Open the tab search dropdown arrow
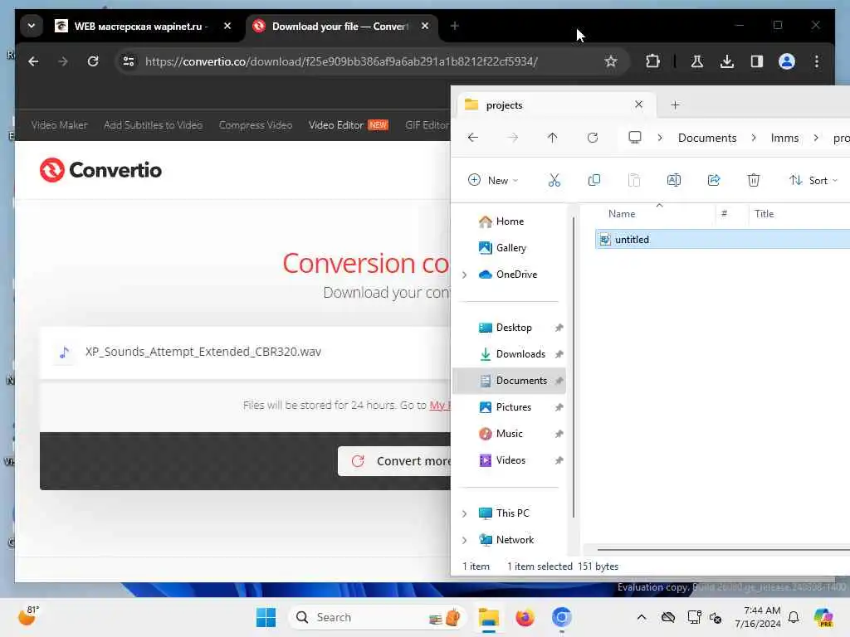850x637 pixels. click(x=32, y=26)
